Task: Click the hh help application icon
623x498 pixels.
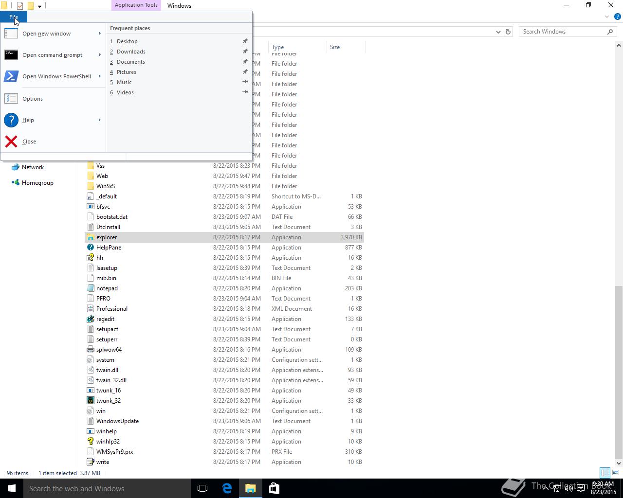Action: pyautogui.click(x=90, y=258)
